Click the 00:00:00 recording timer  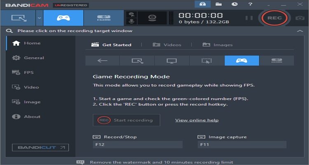pos(201,15)
